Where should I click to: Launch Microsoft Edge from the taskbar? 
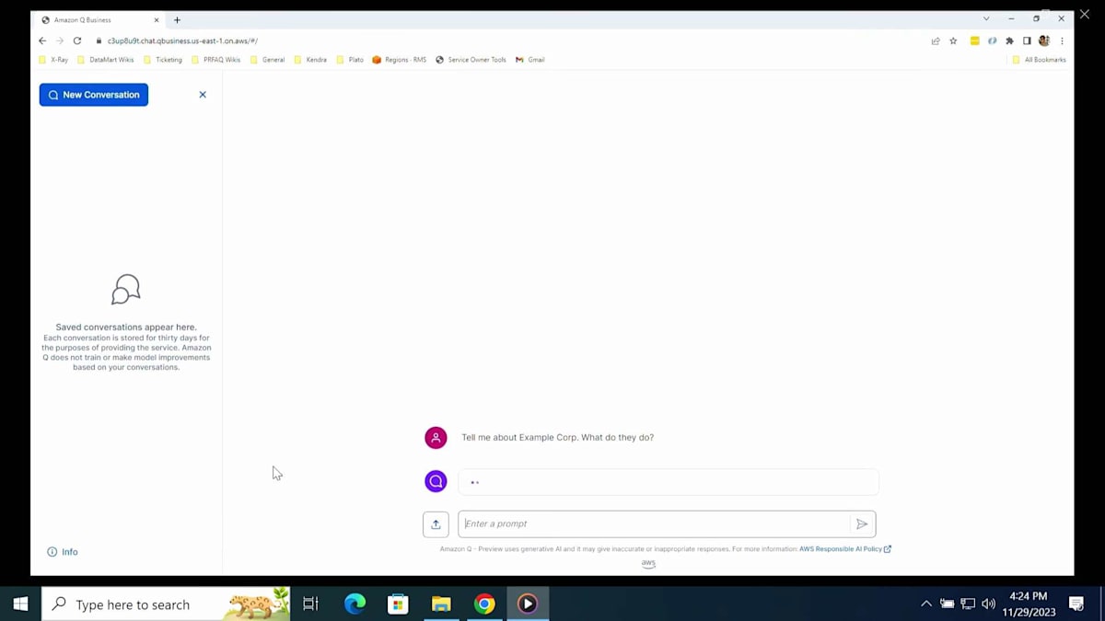[355, 604]
